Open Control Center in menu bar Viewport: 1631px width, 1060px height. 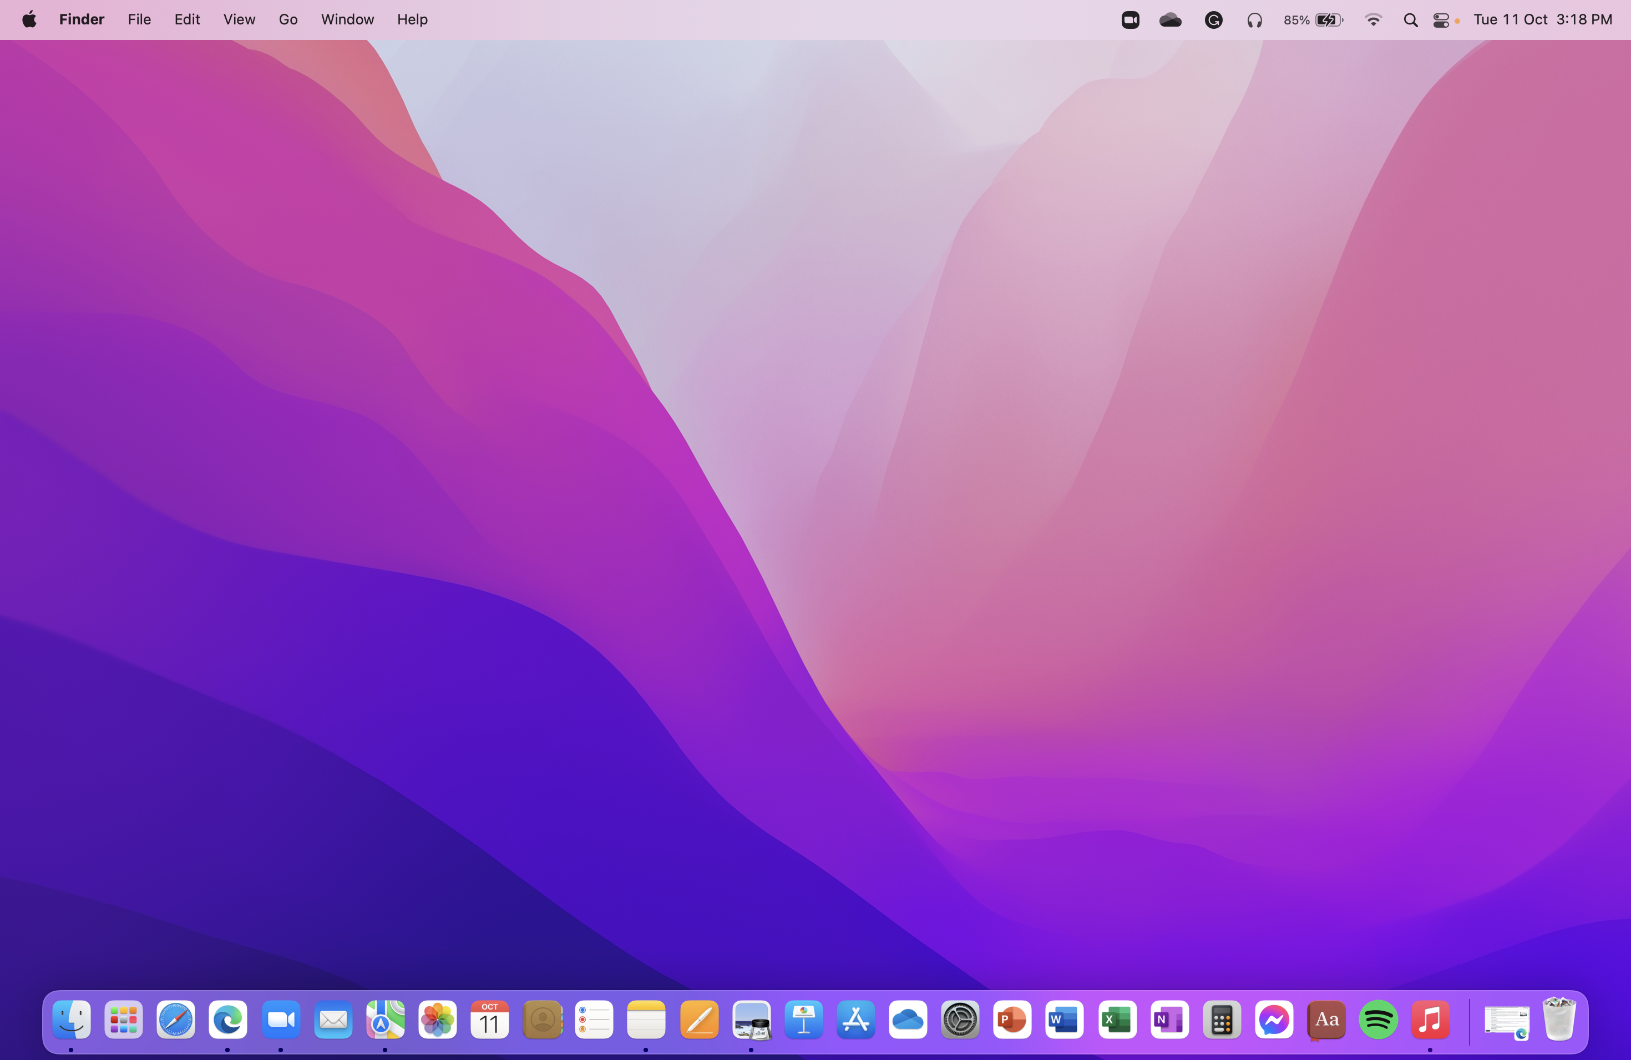pyautogui.click(x=1441, y=20)
